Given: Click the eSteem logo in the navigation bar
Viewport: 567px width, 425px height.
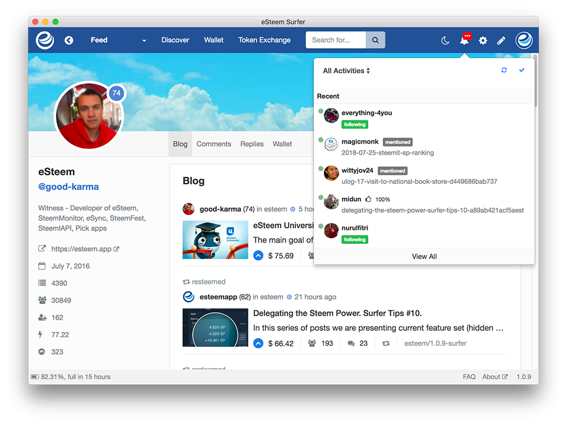Looking at the screenshot, I should coord(45,40).
